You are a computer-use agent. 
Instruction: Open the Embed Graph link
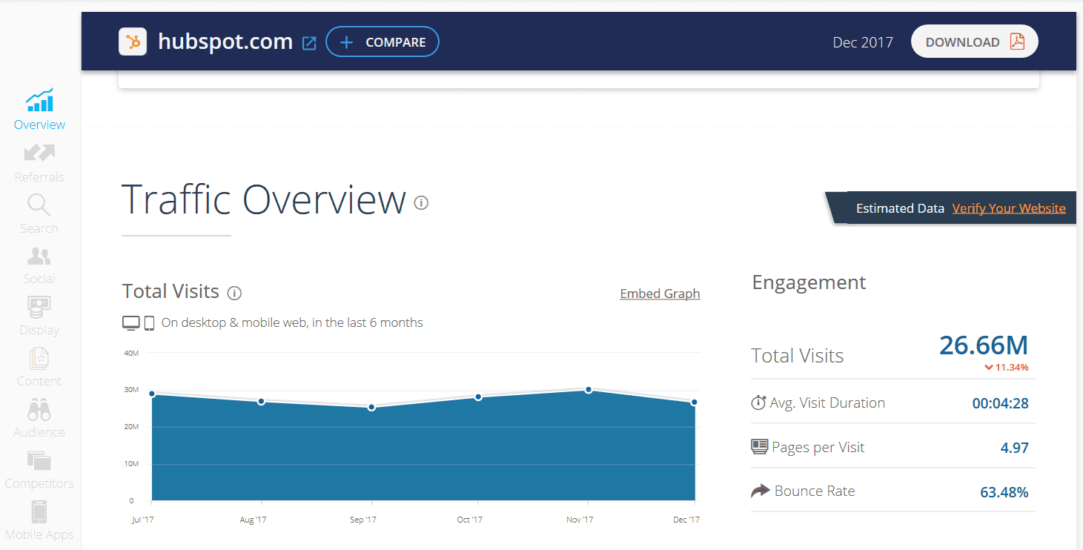click(x=660, y=294)
